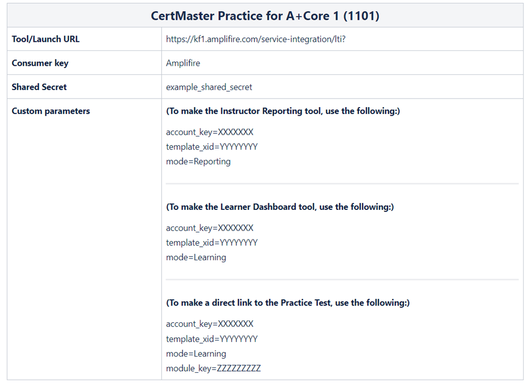Select the Custom parameters label
Image resolution: width=530 pixels, height=384 pixels.
tap(51, 111)
